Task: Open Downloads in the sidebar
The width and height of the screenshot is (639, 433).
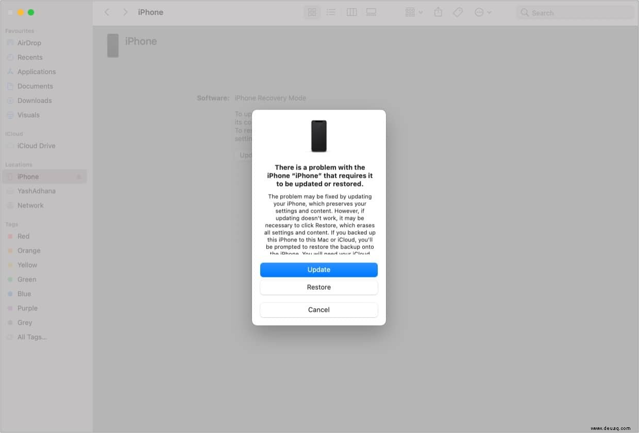Action: (43, 101)
